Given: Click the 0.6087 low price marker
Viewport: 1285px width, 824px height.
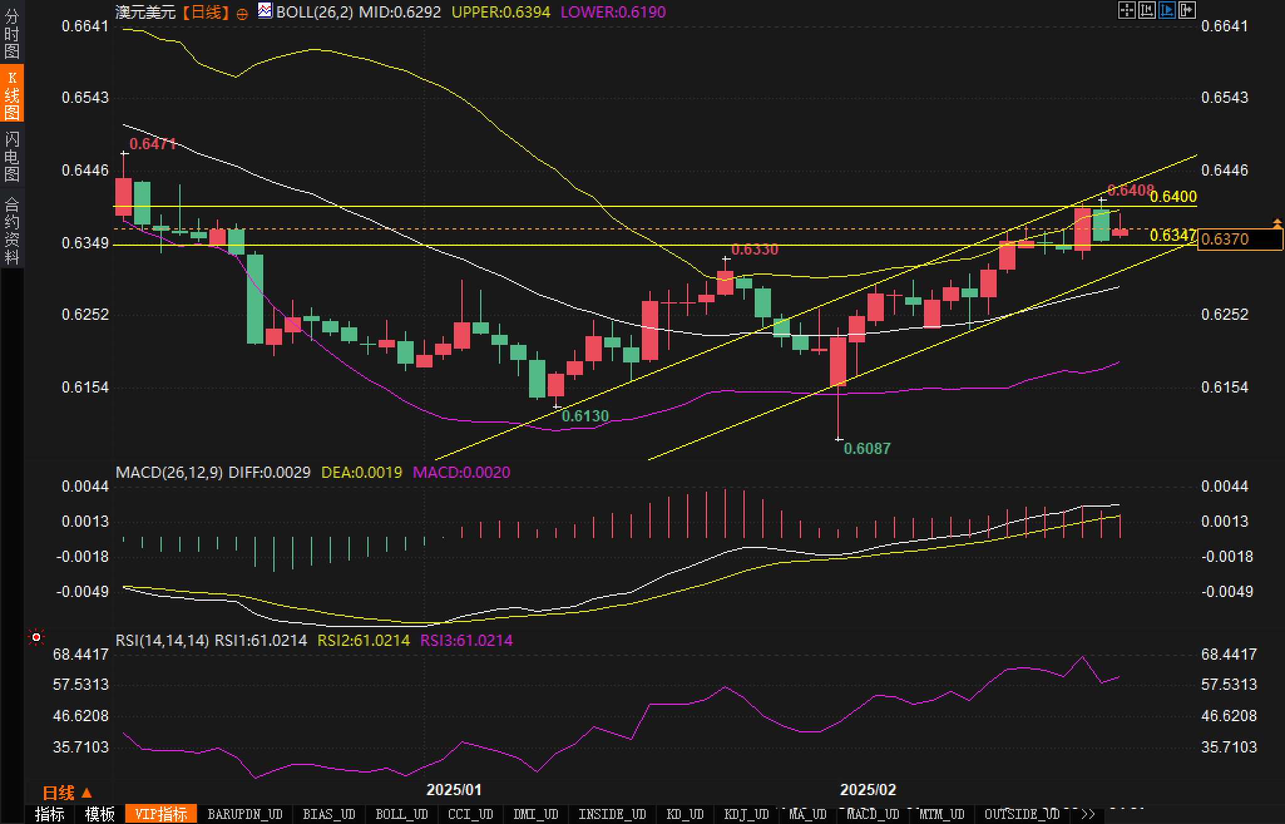Looking at the screenshot, I should tap(867, 448).
